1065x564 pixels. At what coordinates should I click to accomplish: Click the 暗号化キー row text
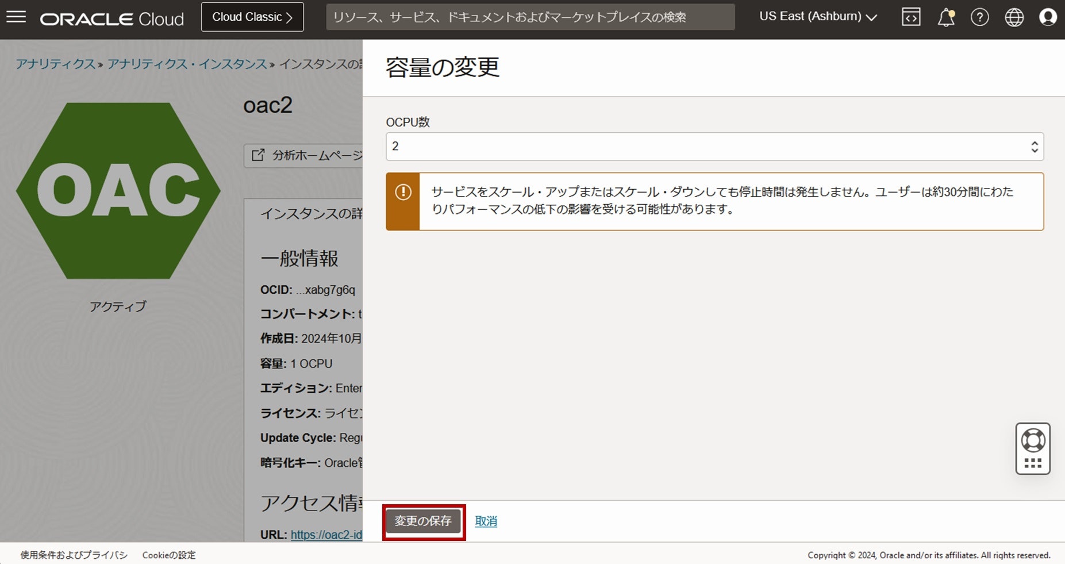click(312, 463)
